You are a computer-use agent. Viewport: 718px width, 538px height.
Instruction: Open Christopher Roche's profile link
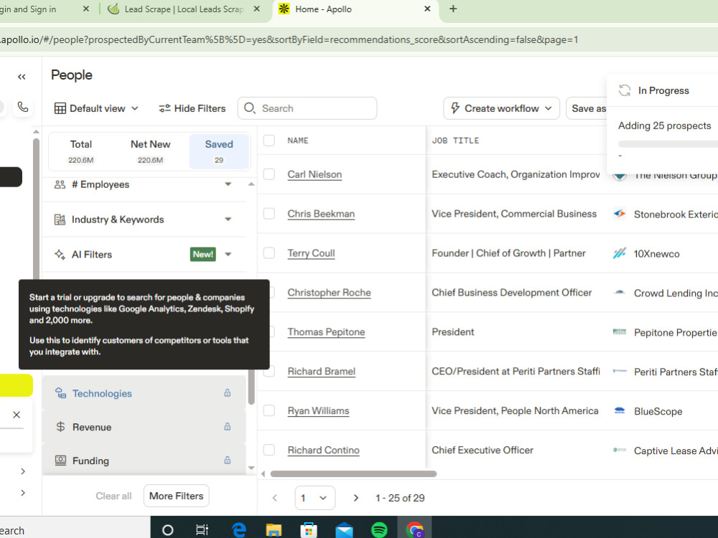point(330,293)
